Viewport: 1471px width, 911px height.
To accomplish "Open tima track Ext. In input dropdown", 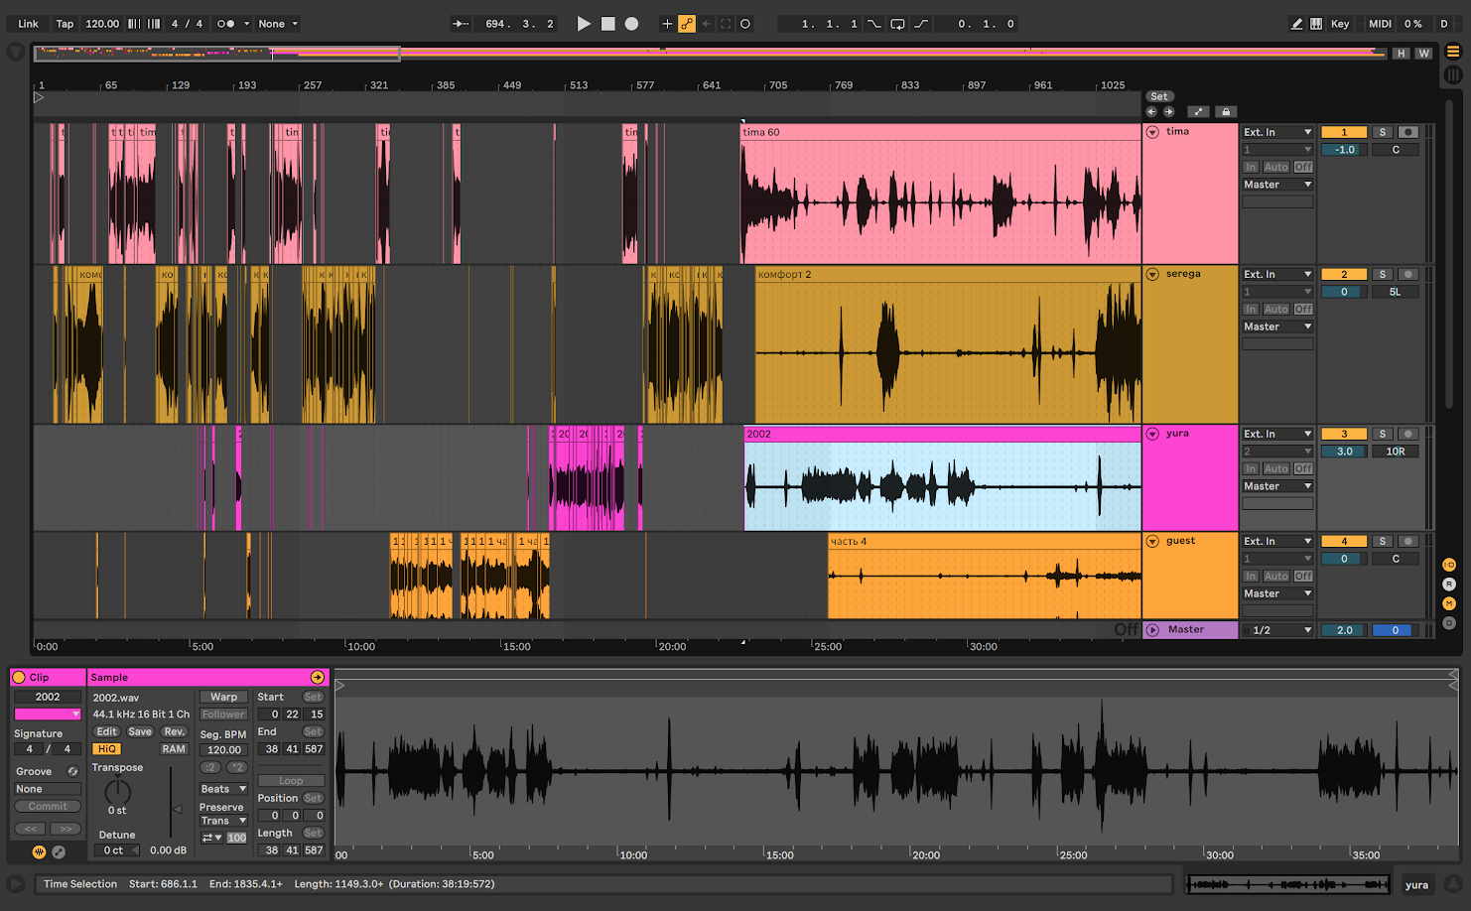I will point(1277,132).
